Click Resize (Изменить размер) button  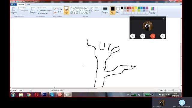coord(44,10)
